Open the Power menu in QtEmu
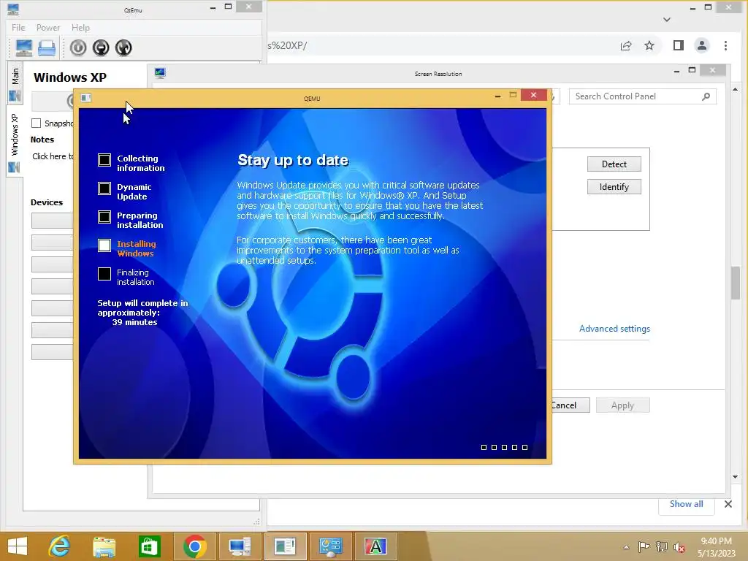The height and width of the screenshot is (561, 748). coord(48,28)
